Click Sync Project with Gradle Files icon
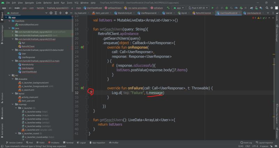This screenshot has width=279, height=148. click(x=251, y=8)
